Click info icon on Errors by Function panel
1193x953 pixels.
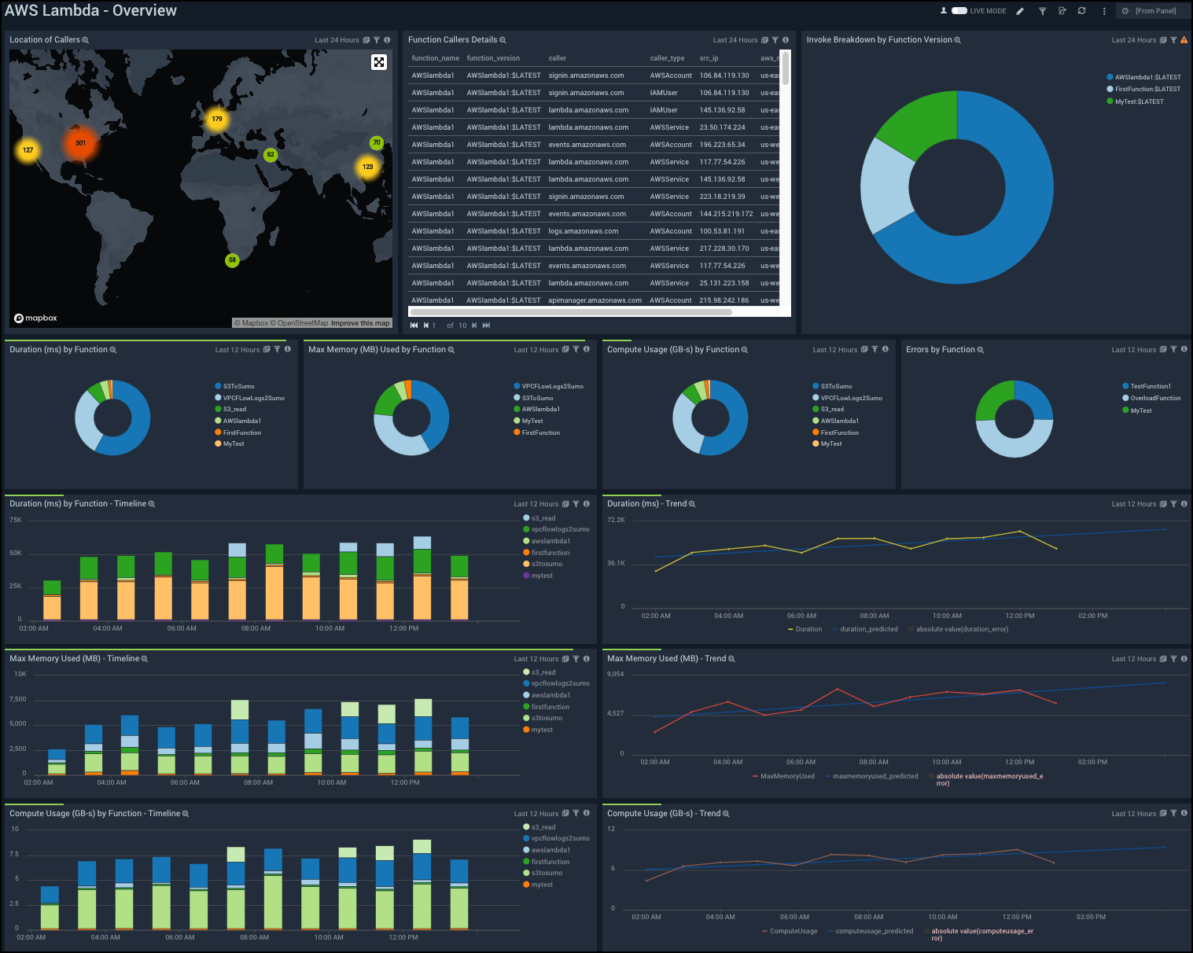[1184, 350]
